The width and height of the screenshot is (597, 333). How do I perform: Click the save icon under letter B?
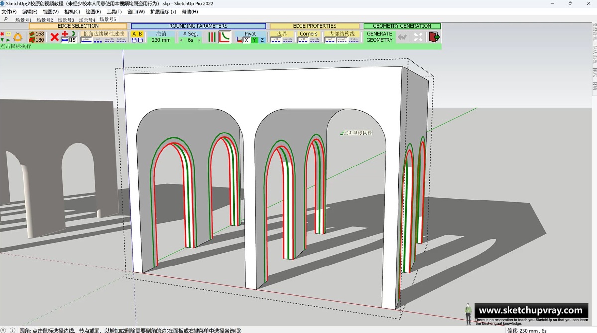(141, 40)
